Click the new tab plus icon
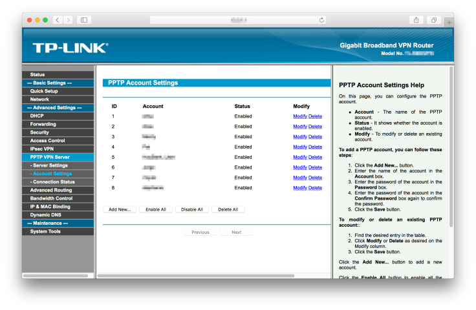Image resolution: width=476 pixels, height=310 pixels. pos(449,22)
